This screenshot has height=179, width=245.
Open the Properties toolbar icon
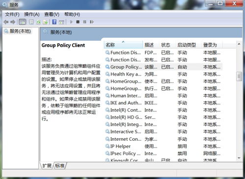click(31, 22)
